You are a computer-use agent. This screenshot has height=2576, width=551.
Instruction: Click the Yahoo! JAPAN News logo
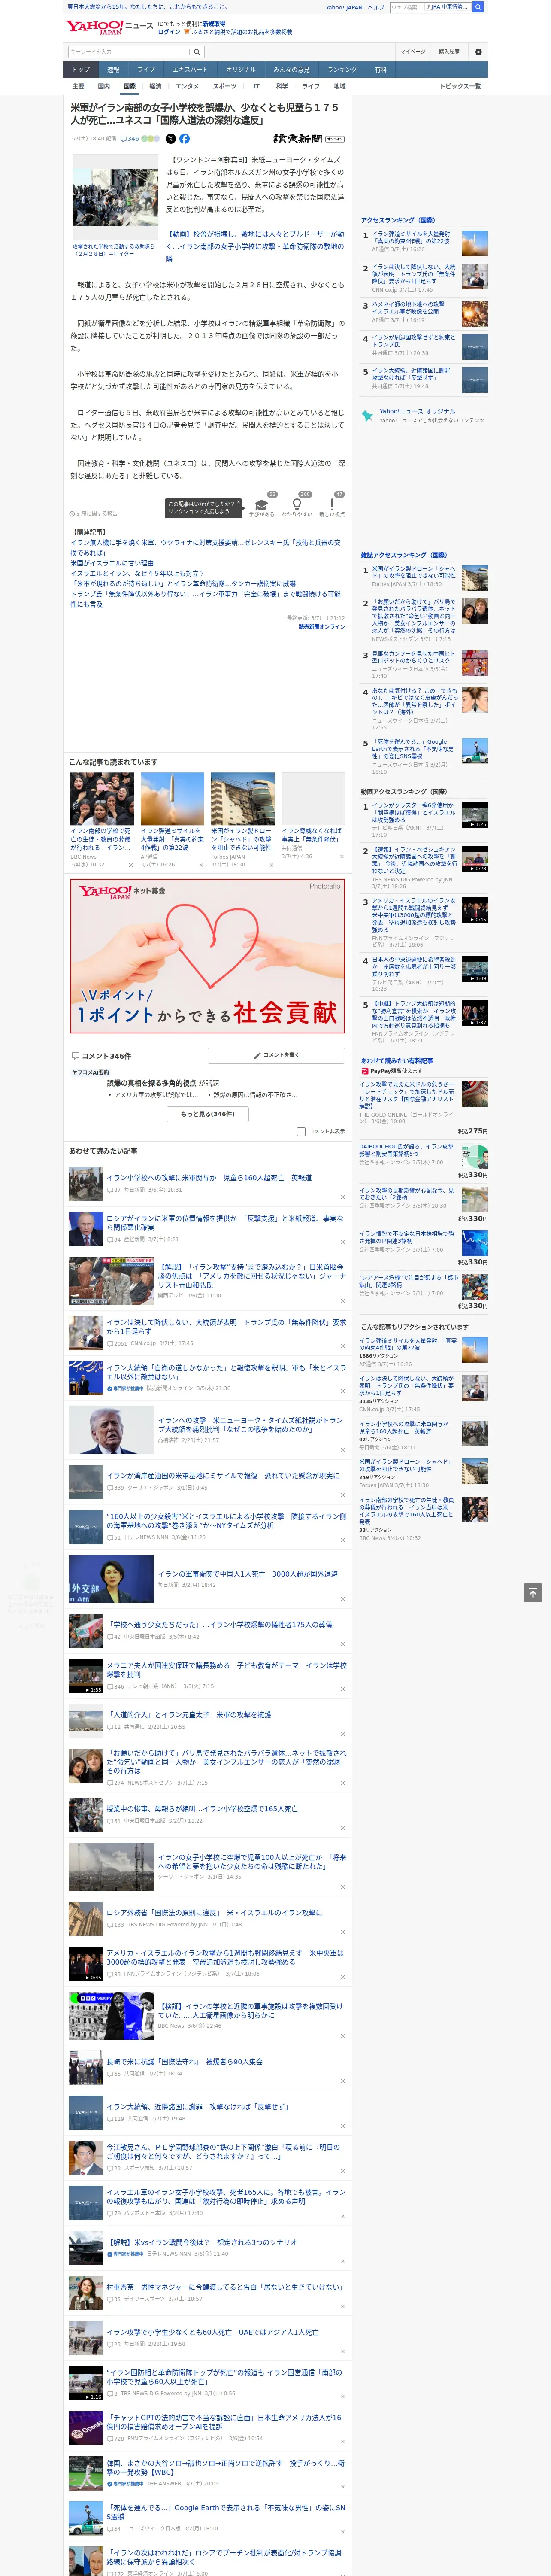pyautogui.click(x=109, y=27)
